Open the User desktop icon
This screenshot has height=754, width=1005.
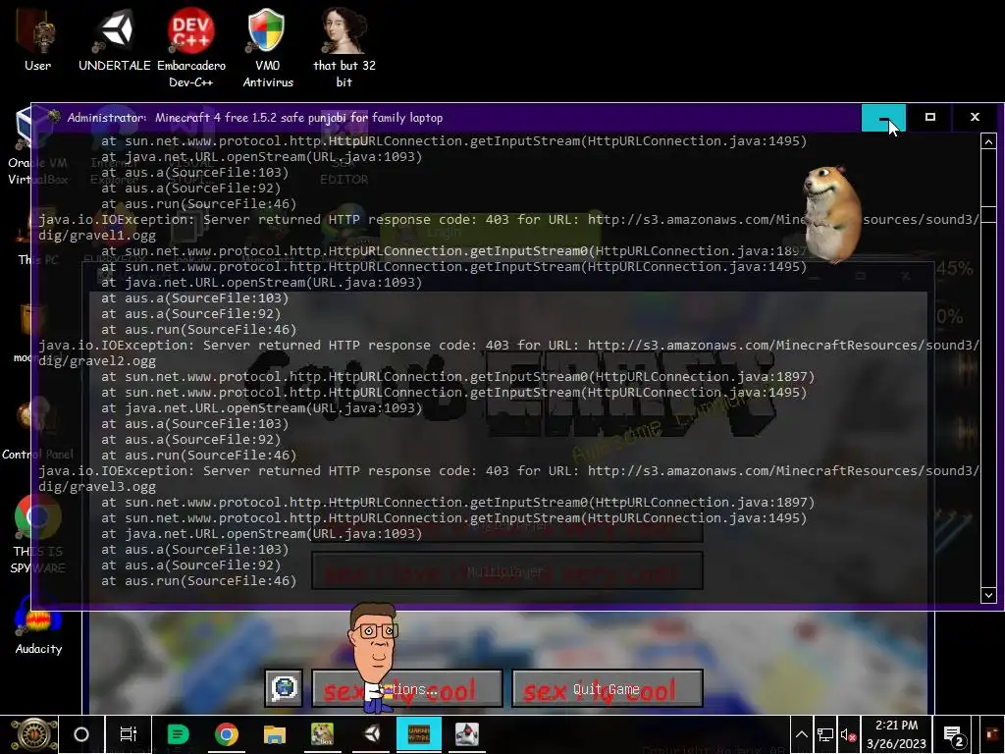(x=37, y=39)
